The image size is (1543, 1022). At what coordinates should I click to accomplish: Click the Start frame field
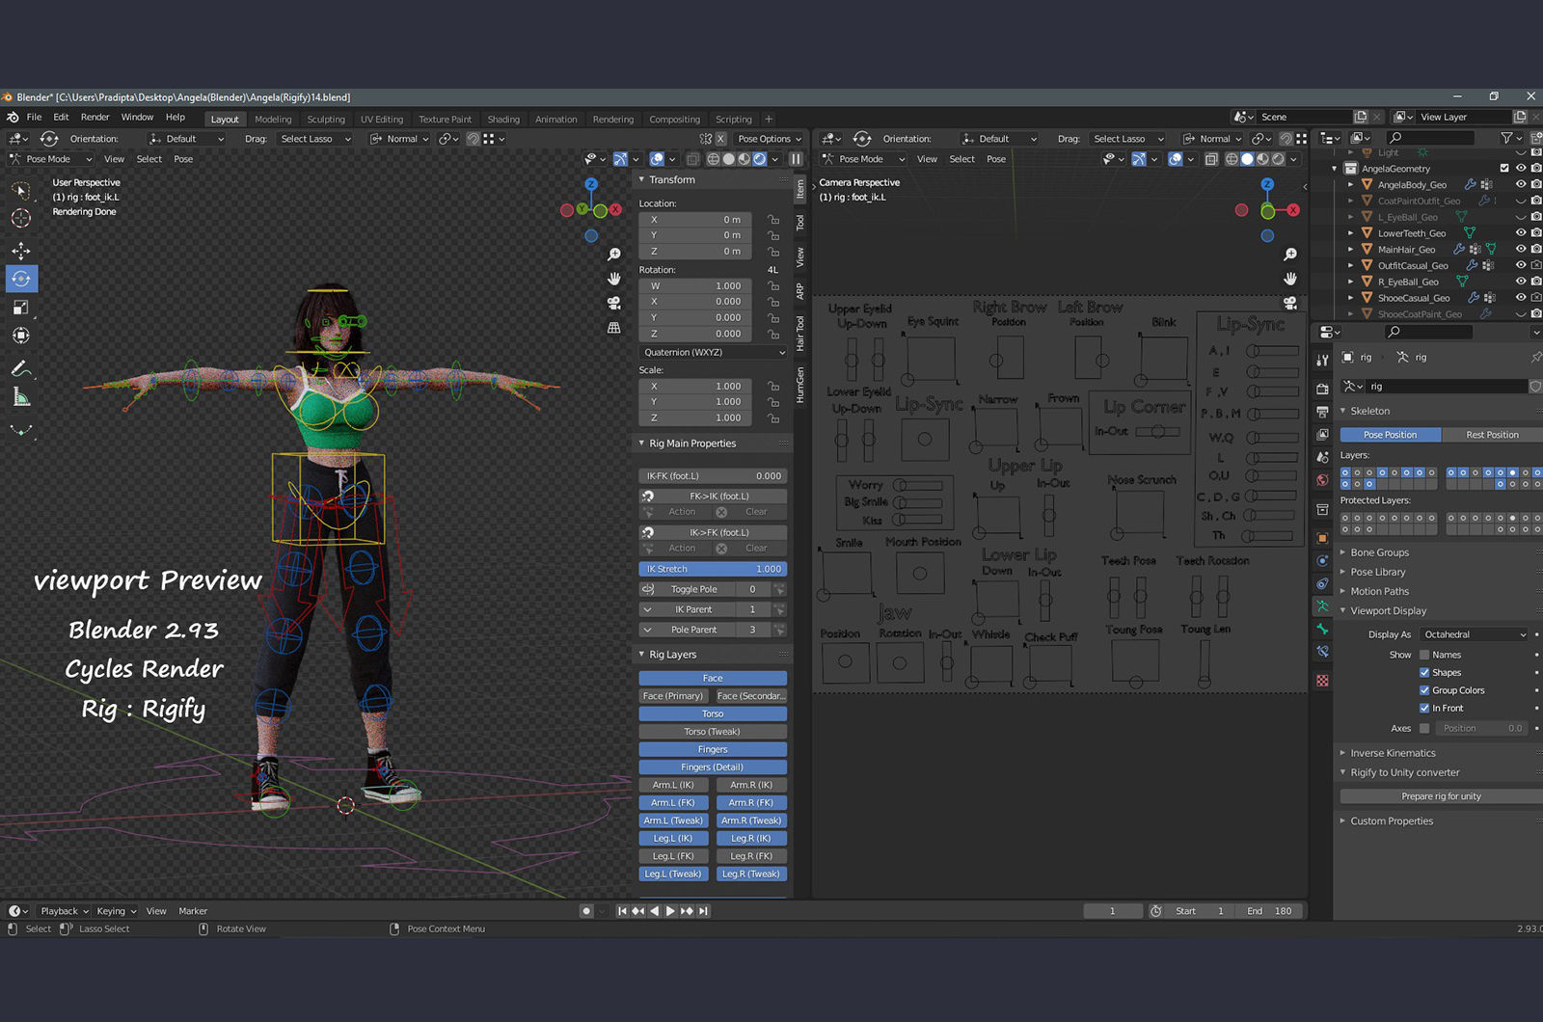[x=1202, y=911]
